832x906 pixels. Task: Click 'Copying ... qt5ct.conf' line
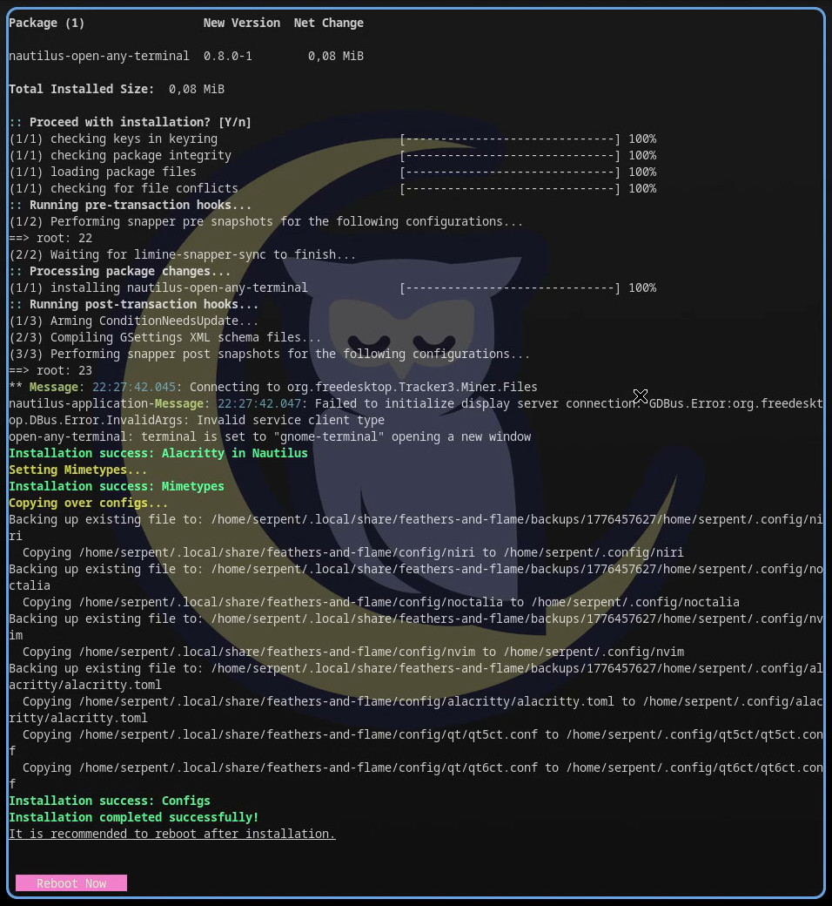416,742
